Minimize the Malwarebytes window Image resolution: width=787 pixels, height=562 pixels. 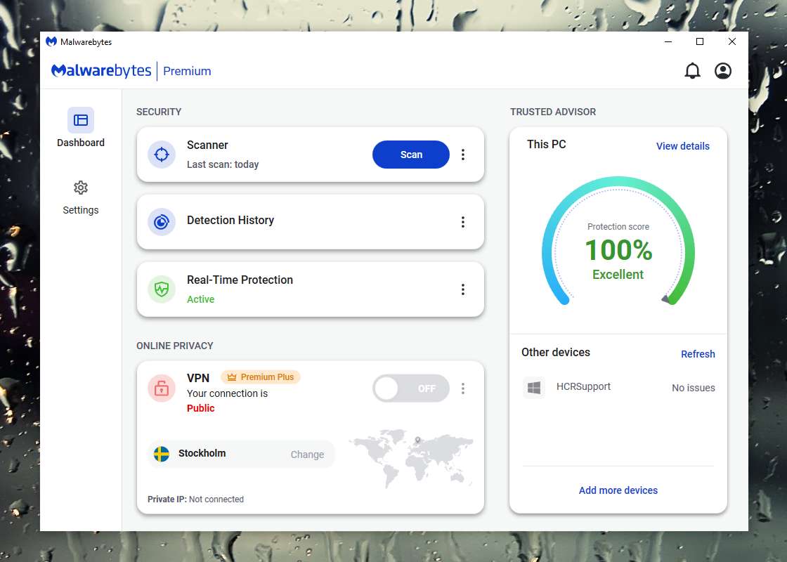coord(668,41)
